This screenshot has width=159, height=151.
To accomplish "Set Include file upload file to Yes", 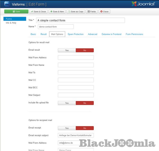I will 67,103.
